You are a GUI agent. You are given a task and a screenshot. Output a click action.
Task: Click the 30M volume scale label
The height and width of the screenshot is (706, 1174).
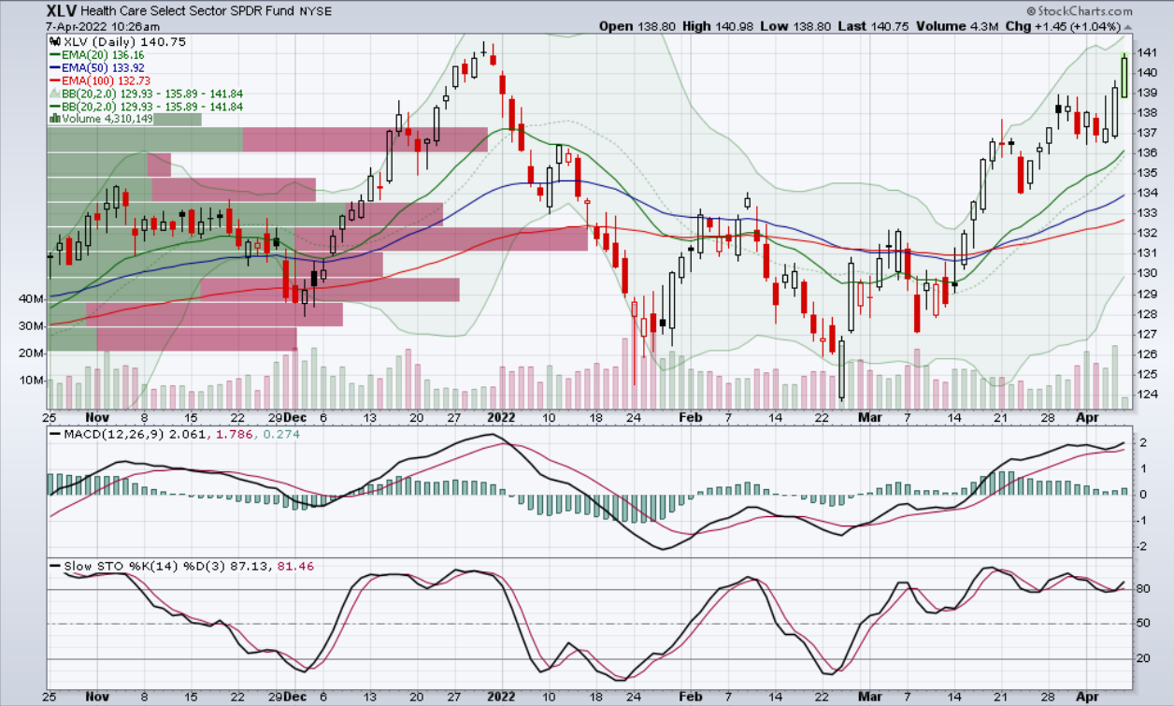(x=33, y=326)
